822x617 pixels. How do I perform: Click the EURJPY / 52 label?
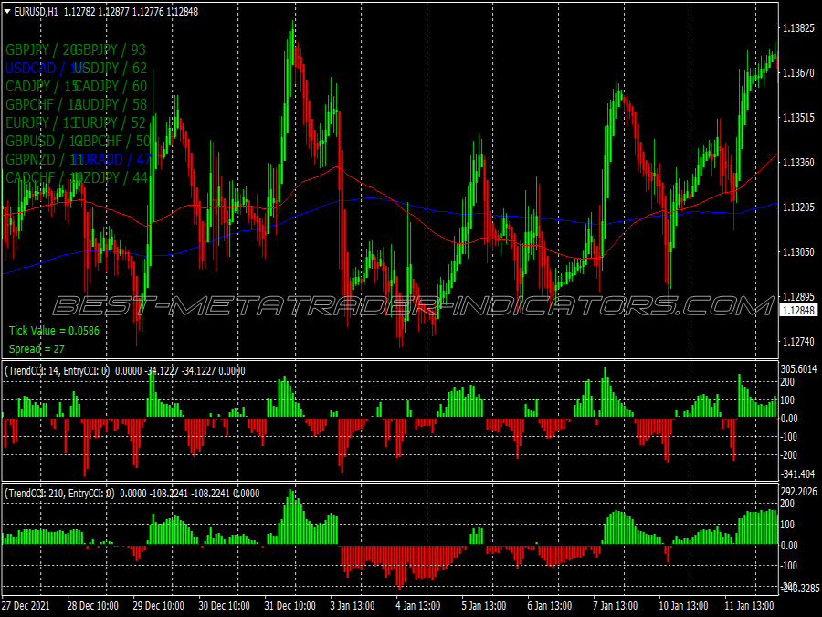coord(110,122)
